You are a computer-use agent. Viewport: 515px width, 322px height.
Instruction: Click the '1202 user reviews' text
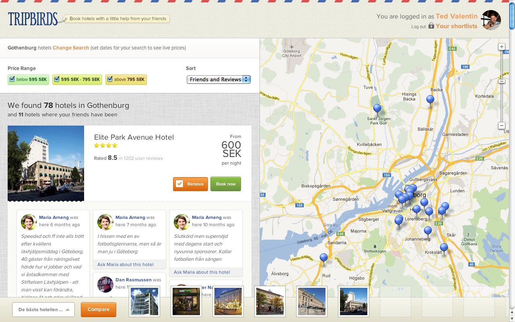pos(143,159)
